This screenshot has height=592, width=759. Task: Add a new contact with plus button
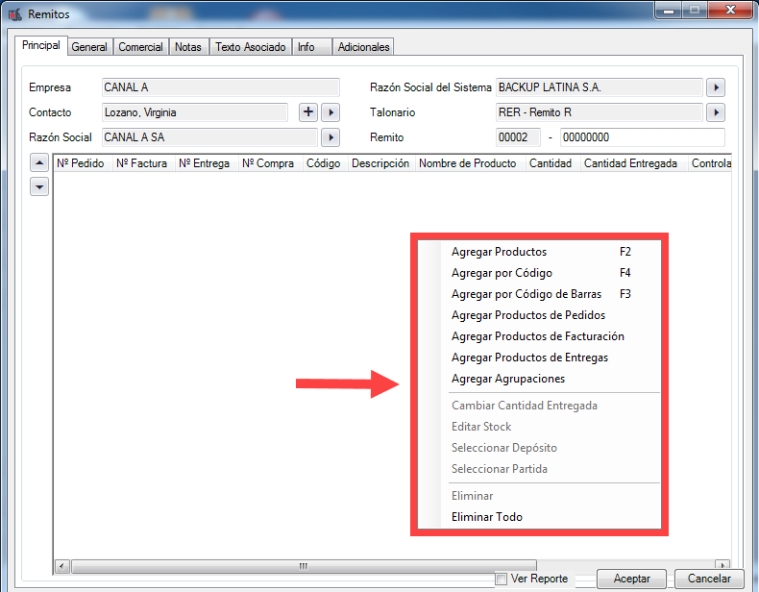307,112
